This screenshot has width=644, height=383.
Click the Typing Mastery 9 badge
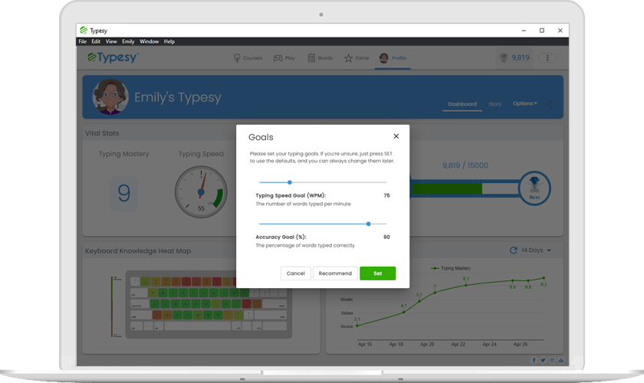[123, 193]
